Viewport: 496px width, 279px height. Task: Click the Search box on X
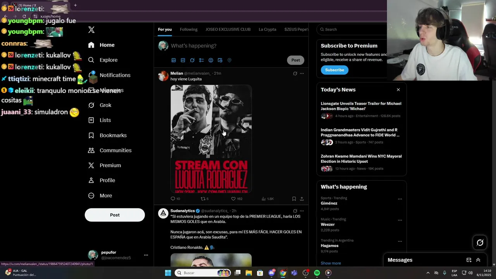(x=352, y=29)
